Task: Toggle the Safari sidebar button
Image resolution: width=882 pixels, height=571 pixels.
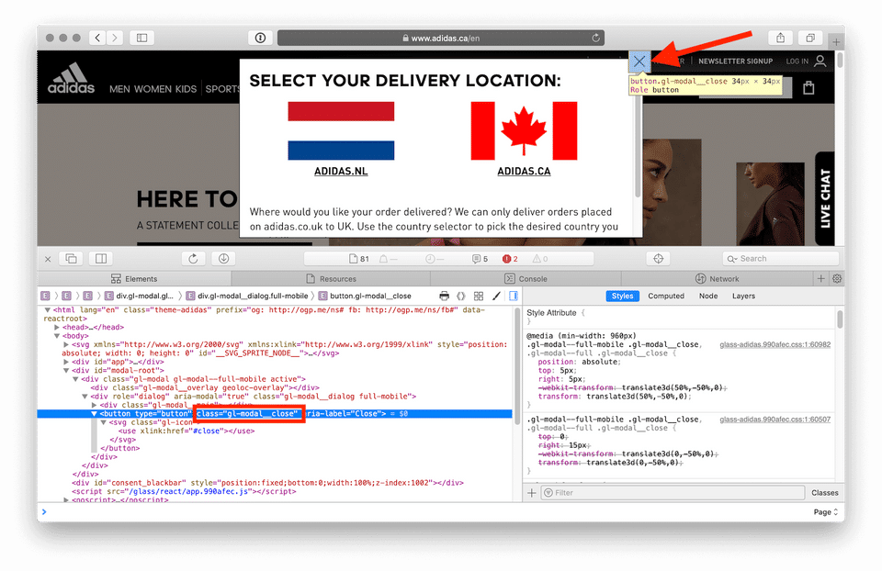Action: (x=141, y=38)
